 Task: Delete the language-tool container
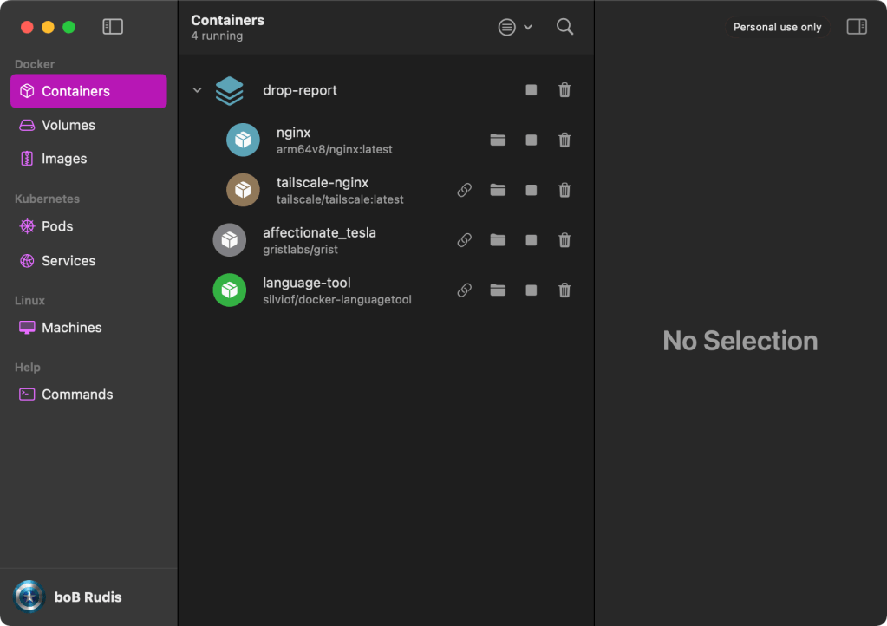pos(564,290)
